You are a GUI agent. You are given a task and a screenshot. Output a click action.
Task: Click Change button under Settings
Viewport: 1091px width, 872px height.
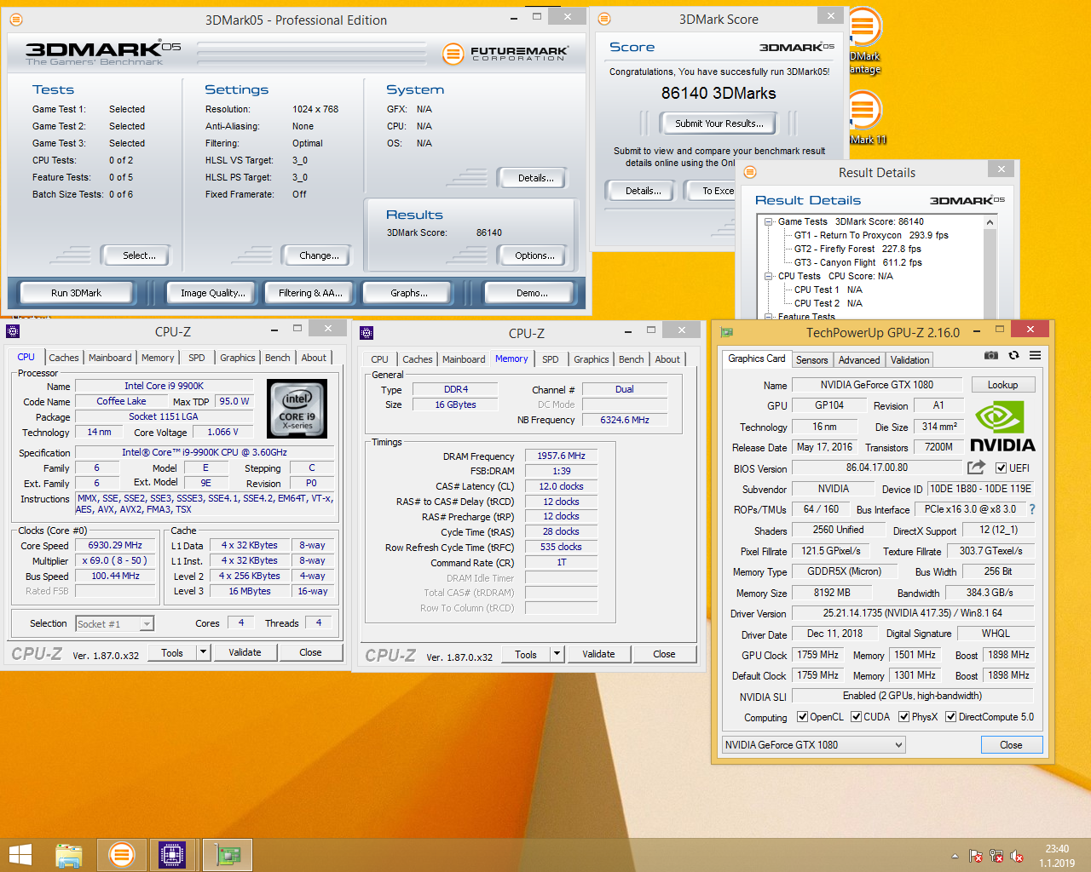point(319,255)
